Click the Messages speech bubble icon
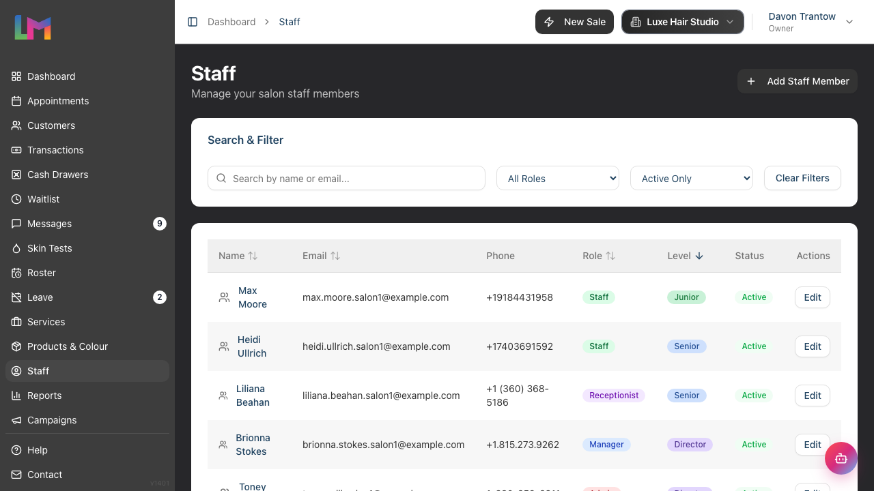This screenshot has height=491, width=874. click(x=16, y=224)
